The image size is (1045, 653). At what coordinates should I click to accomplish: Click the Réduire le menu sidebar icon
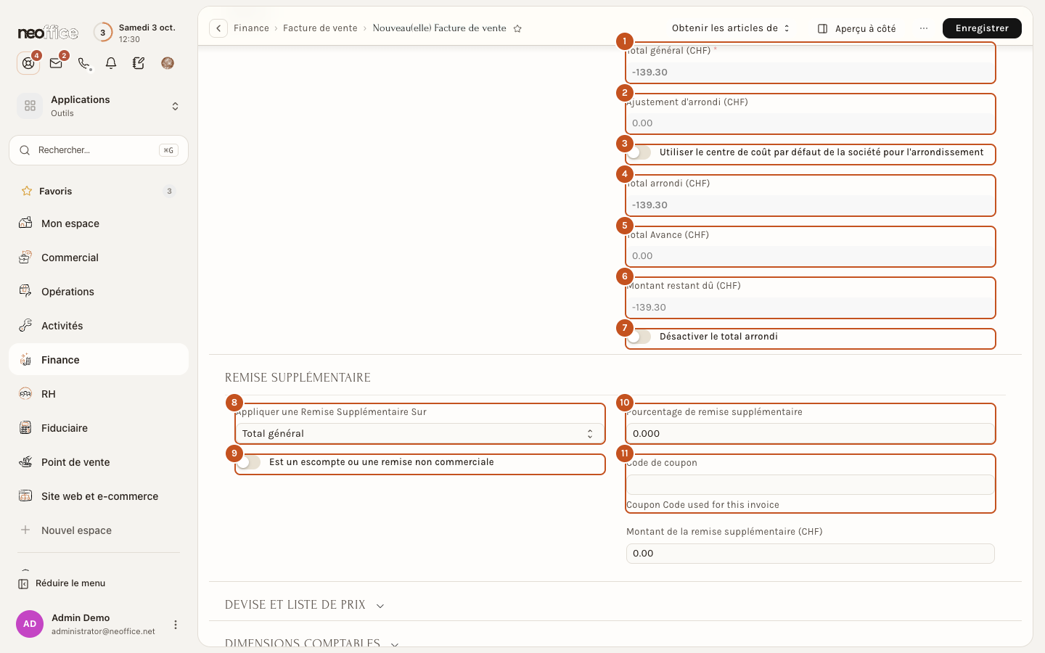click(23, 583)
